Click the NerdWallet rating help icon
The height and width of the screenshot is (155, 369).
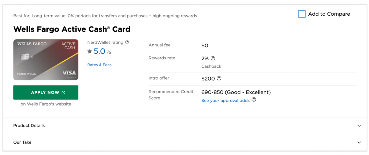[x=127, y=42]
